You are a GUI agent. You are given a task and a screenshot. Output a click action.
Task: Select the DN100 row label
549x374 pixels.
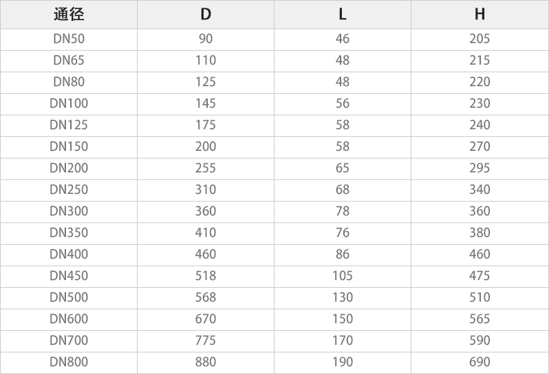pos(69,104)
